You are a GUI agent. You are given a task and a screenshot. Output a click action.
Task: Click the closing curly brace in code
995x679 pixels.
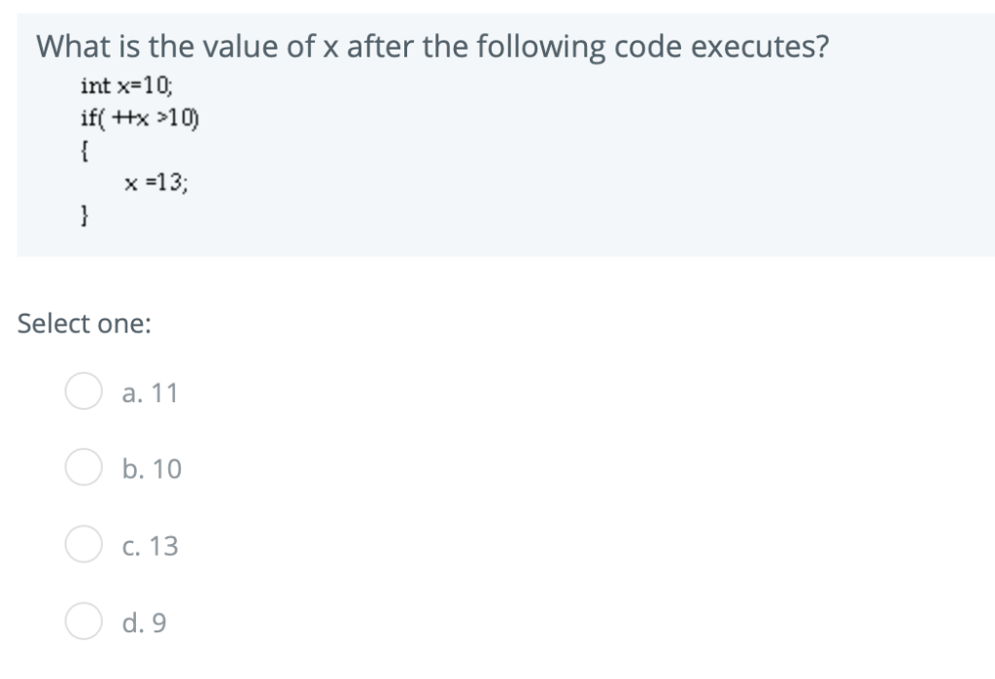tap(85, 216)
